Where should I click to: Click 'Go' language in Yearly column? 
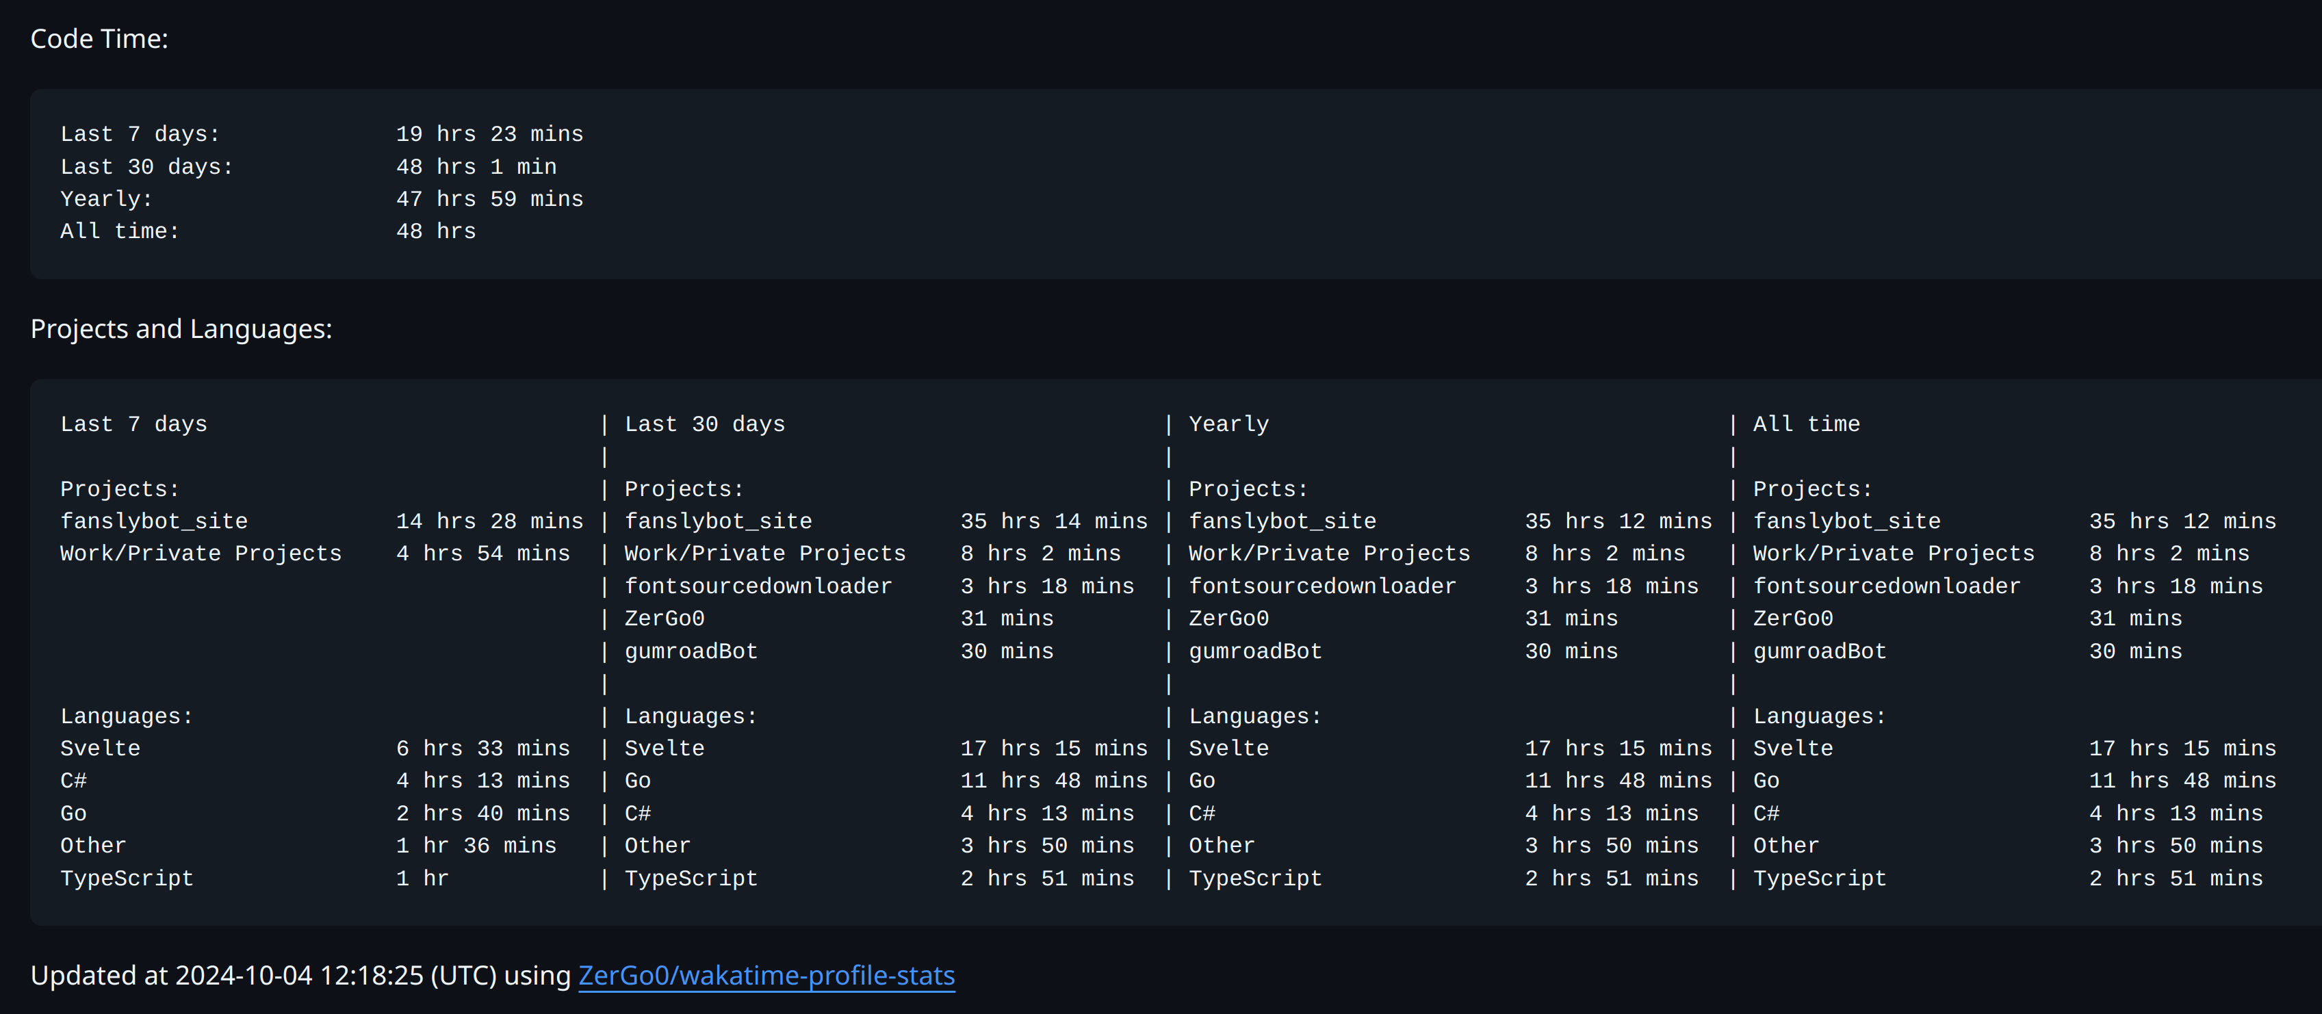1202,781
